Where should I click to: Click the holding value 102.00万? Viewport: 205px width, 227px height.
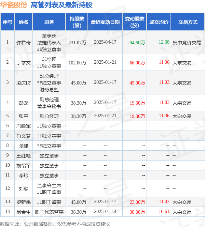click(77, 63)
